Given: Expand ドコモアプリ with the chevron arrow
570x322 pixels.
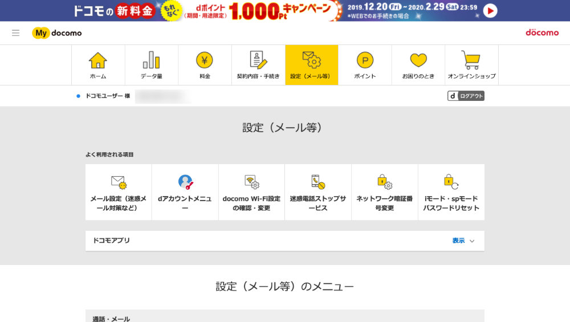Looking at the screenshot, I should [472, 241].
